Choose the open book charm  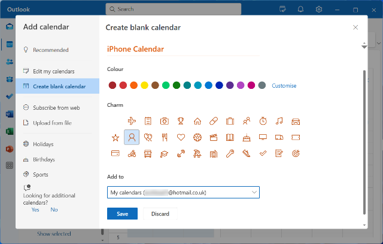click(x=230, y=138)
